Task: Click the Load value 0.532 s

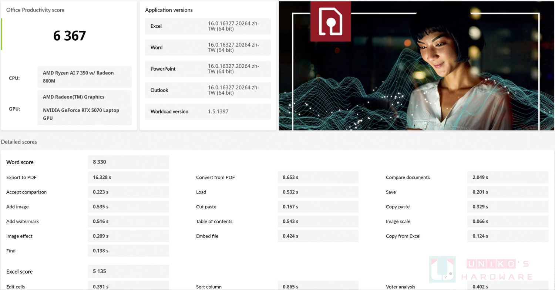Action: (318, 192)
